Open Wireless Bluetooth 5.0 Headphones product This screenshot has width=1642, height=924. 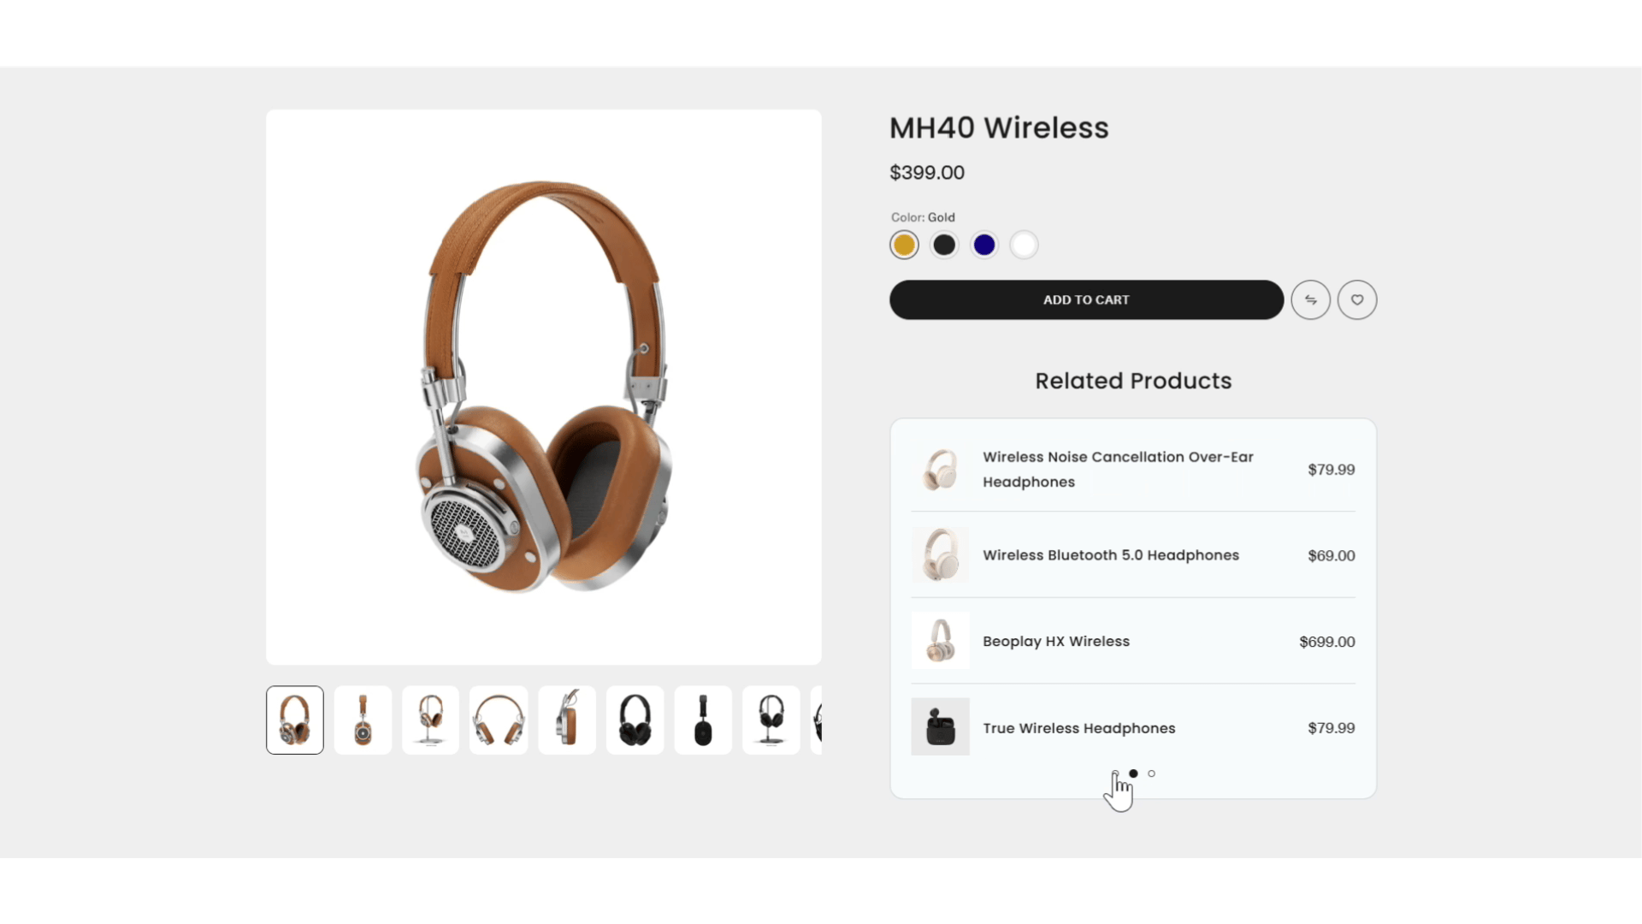coord(1111,555)
